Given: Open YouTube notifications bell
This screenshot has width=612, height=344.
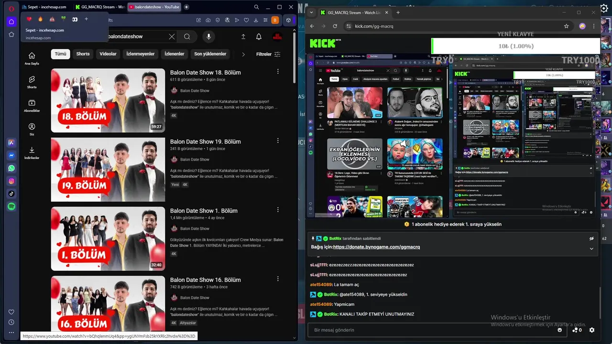Looking at the screenshot, I should tap(259, 36).
